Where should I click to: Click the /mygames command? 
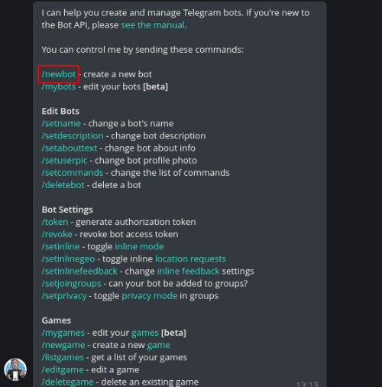point(63,333)
